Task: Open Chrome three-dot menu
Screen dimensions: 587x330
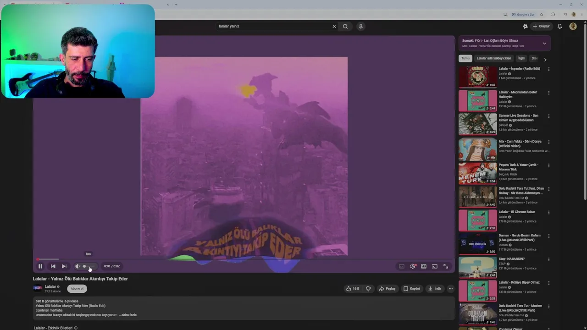Action: (x=581, y=15)
